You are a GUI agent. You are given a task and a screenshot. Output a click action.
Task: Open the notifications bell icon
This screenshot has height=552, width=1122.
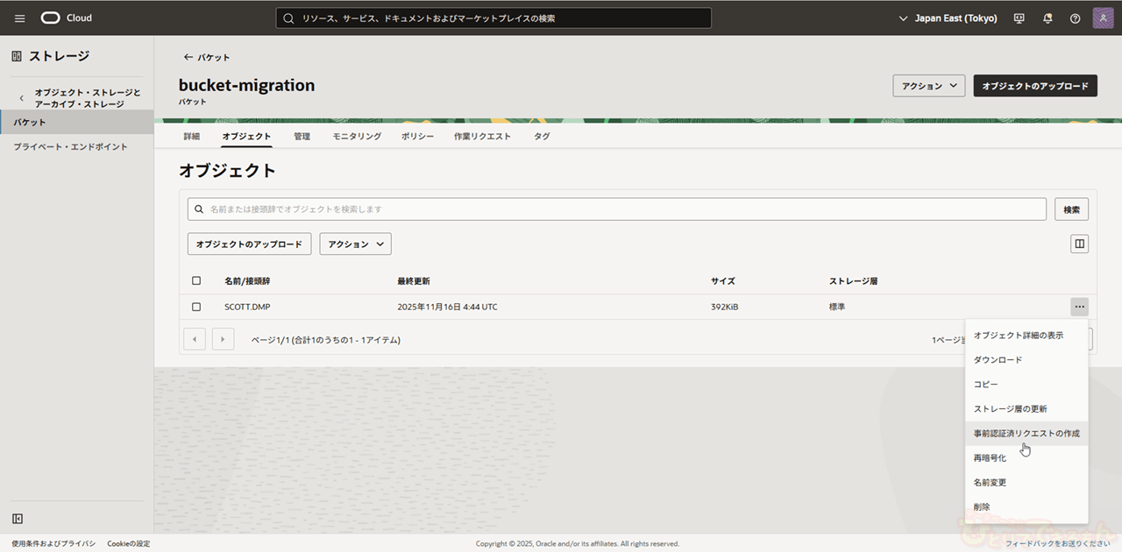(1047, 18)
